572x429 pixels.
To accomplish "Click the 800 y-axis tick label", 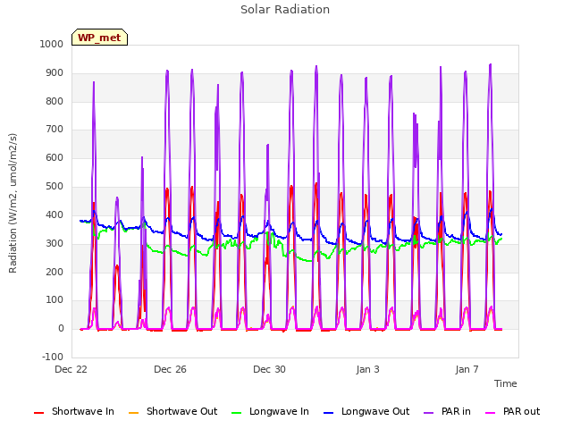I will click(55, 101).
